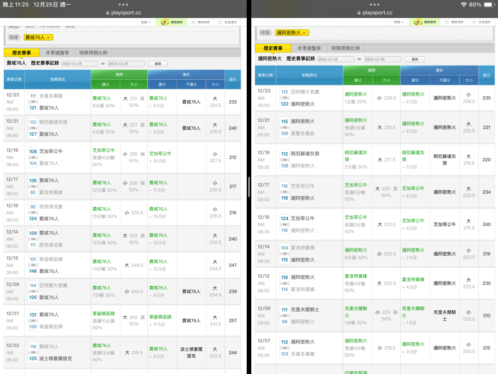Click 波士頓塞爾提克 matchup name in the left 12/02 row

coord(56,358)
